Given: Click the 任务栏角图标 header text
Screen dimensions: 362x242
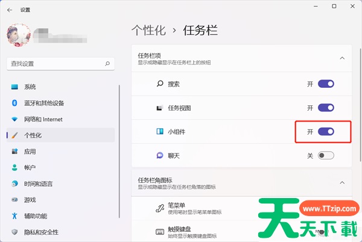Looking at the screenshot, I should click(155, 180).
